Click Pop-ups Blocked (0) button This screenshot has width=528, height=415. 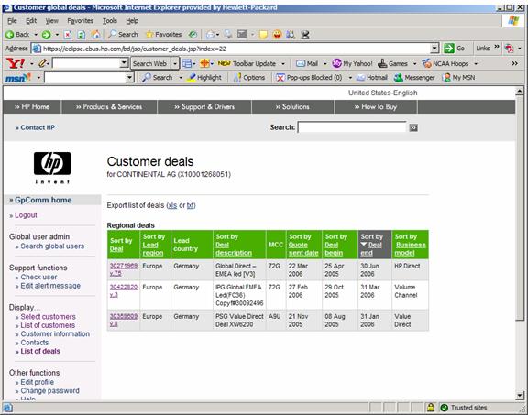309,78
